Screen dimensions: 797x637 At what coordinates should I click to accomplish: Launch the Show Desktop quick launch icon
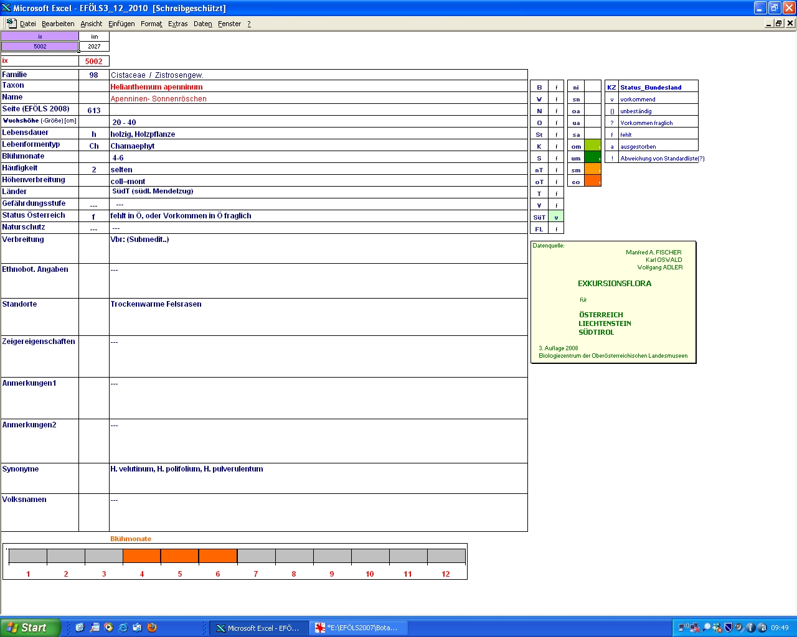pos(80,628)
